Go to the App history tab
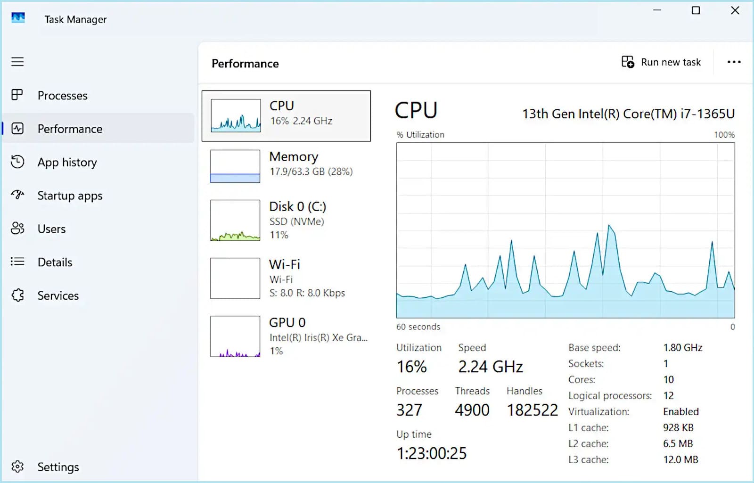This screenshot has height=483, width=754. [x=67, y=162]
